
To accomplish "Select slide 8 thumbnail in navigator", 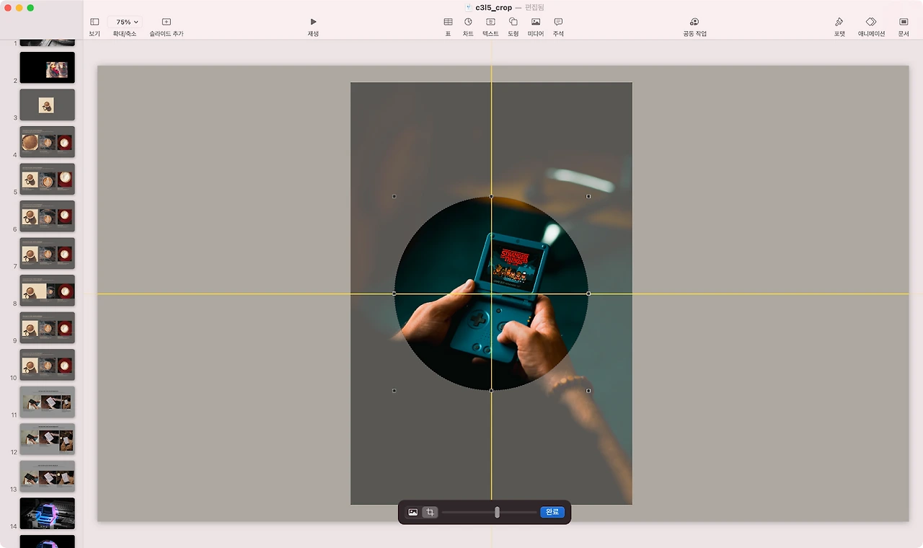I will pos(47,291).
